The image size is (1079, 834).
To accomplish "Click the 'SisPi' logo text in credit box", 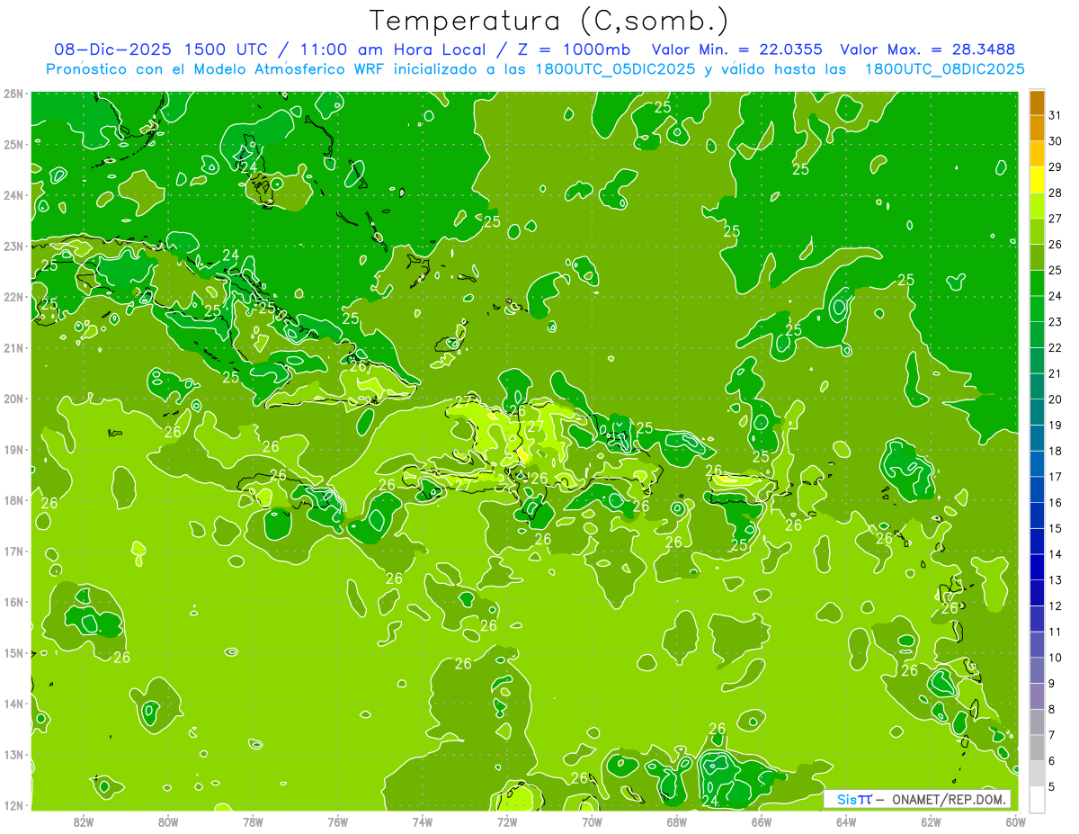I will click(x=854, y=799).
